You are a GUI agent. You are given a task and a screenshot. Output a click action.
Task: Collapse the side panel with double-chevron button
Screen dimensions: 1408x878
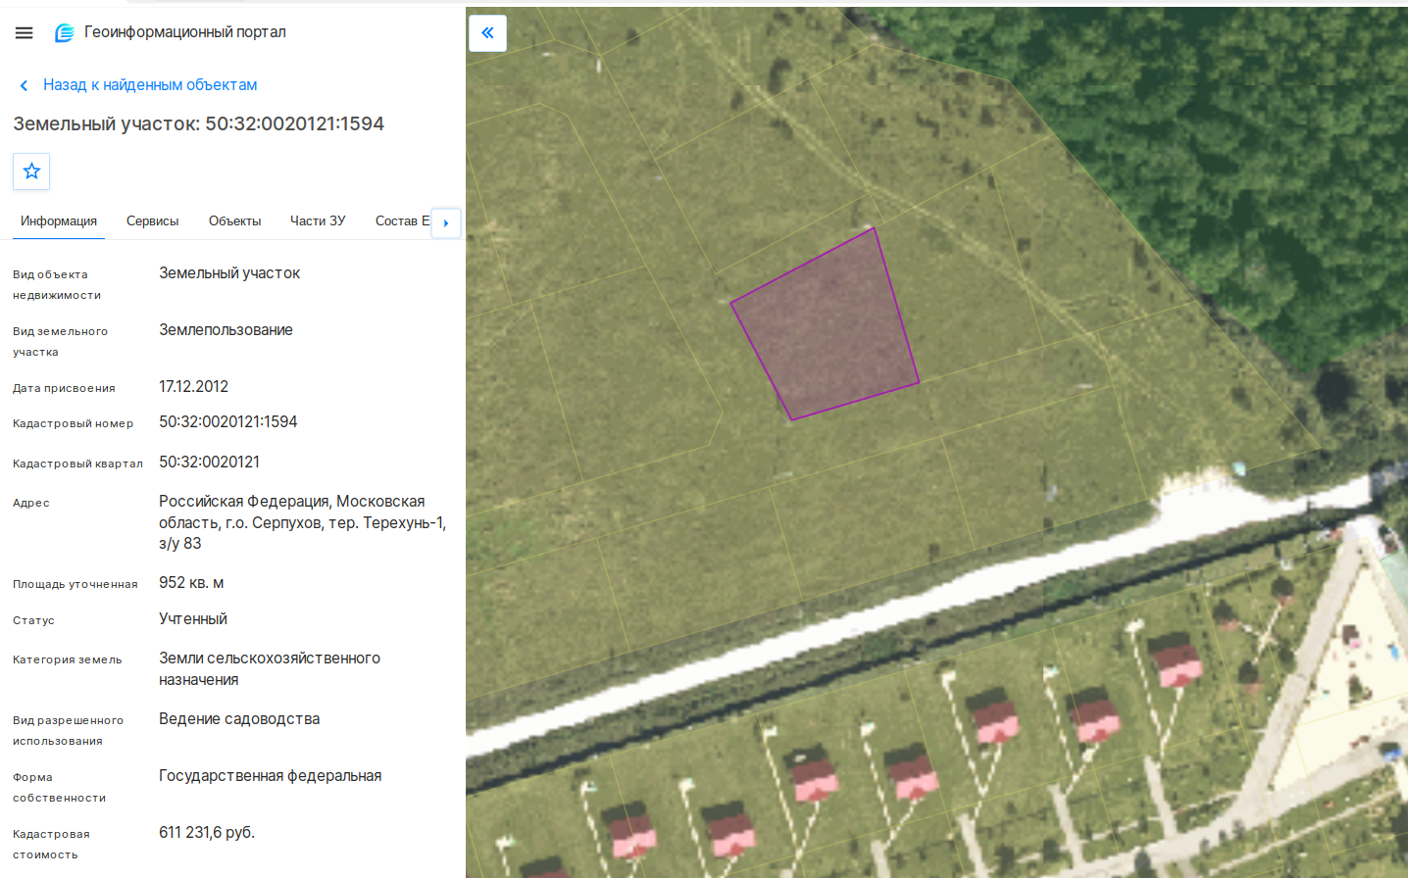click(487, 33)
